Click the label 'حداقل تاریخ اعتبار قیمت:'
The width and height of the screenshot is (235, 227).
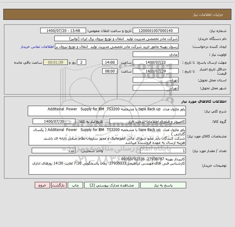[213, 71]
